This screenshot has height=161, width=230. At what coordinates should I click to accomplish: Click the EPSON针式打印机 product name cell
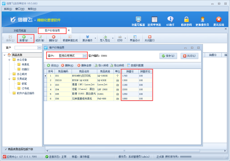[84, 76]
